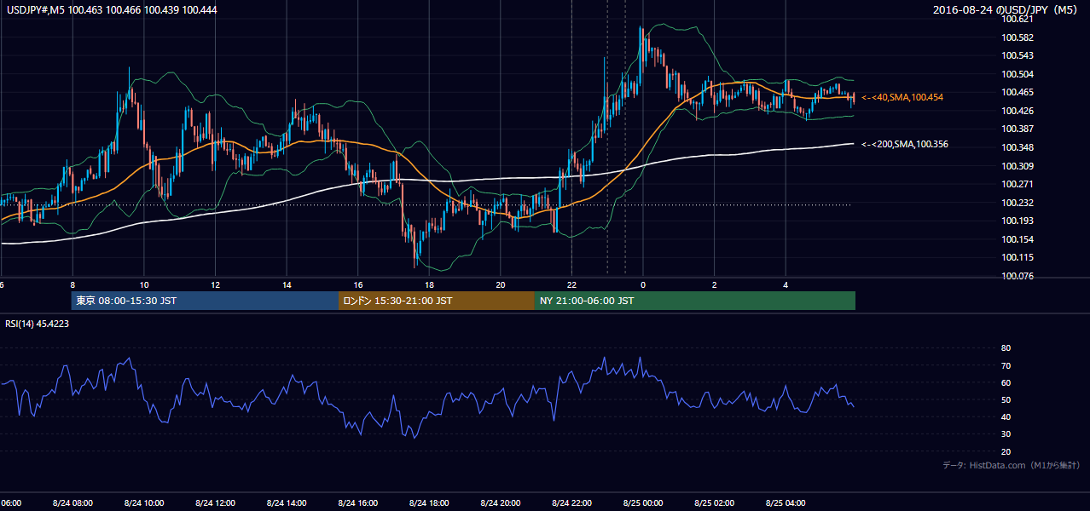
Task: Click the 8/24 20:00 time axis label
Action: coord(501,502)
